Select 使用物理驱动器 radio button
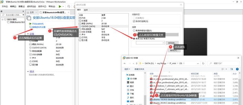Image resolution: width=243 pixels, height=105 pixels. click(134, 31)
